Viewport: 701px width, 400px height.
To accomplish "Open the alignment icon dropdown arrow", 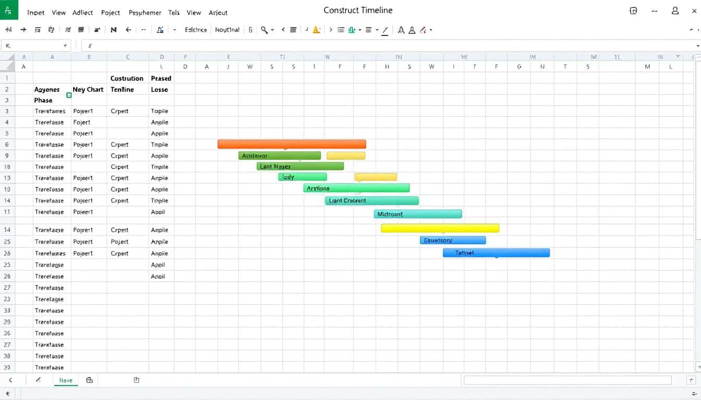I will coord(377,30).
